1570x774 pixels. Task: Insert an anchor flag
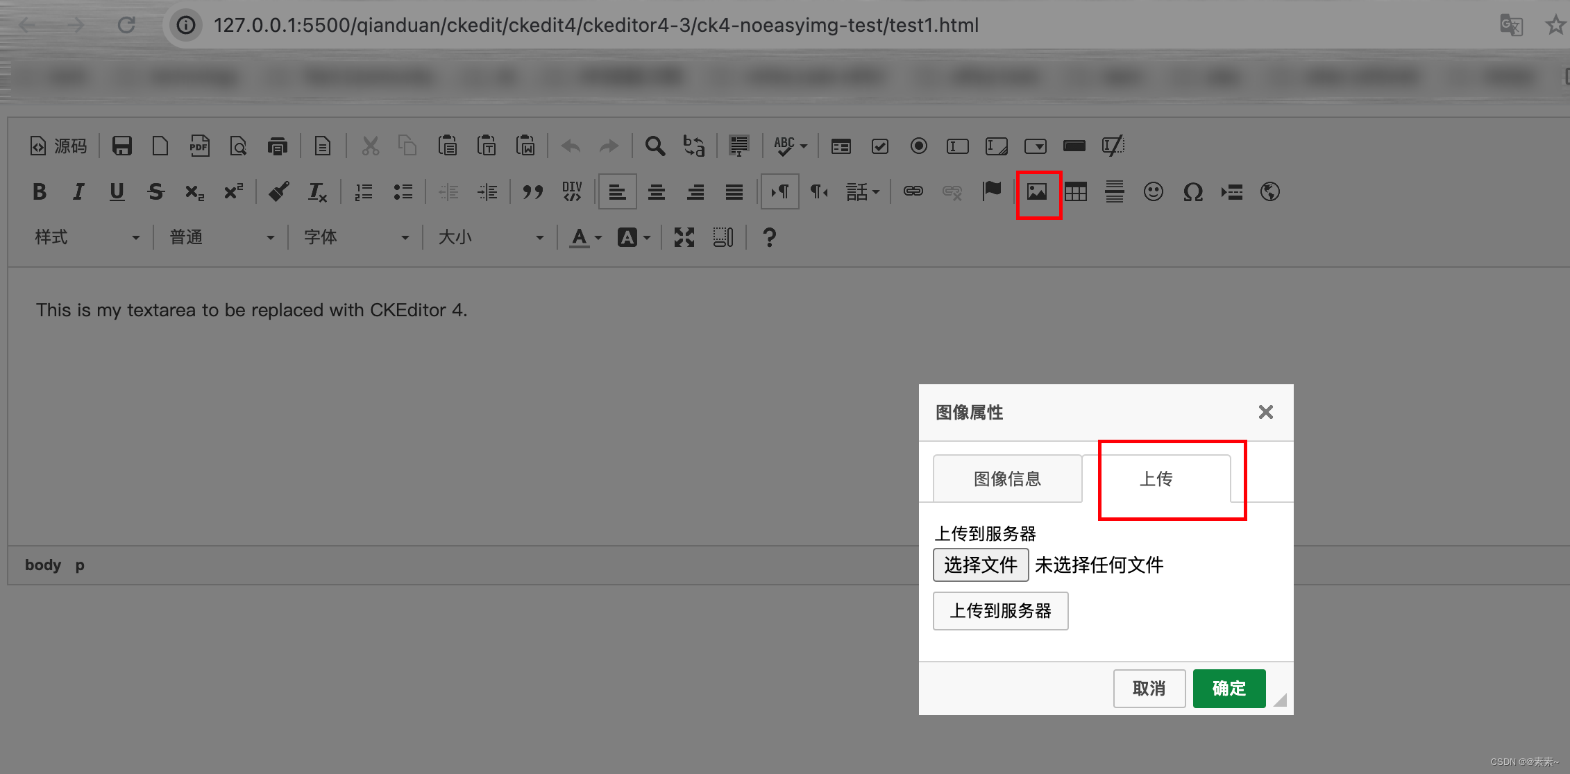[x=993, y=192]
